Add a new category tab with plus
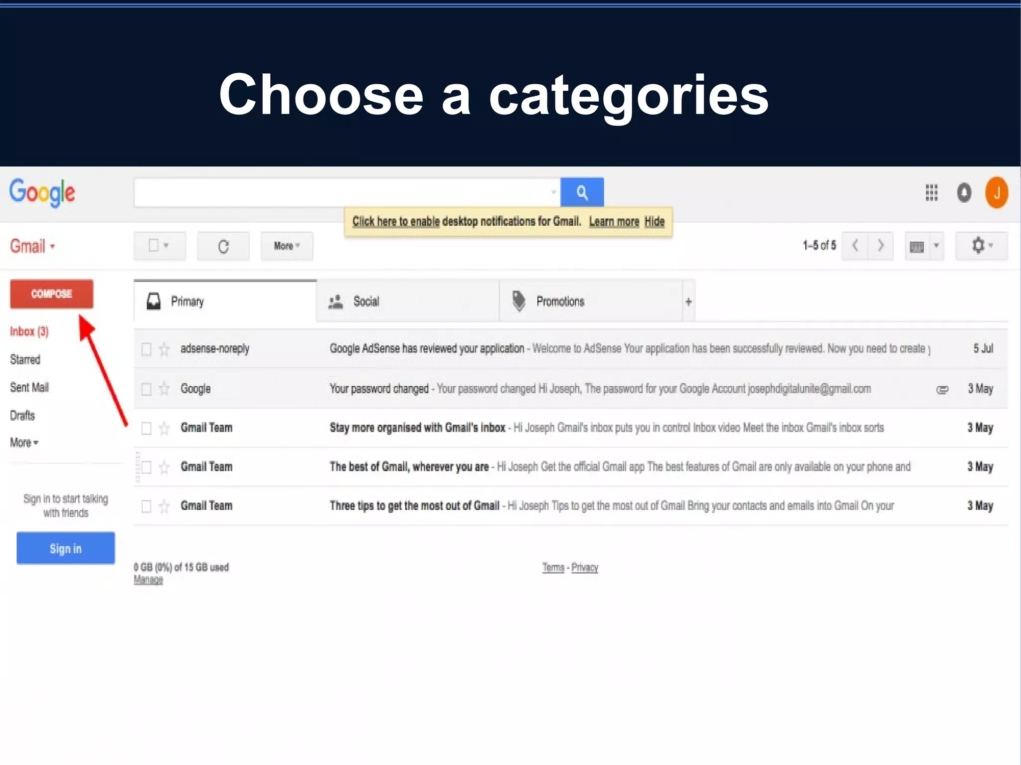Screen dimensions: 1021x765 688,302
